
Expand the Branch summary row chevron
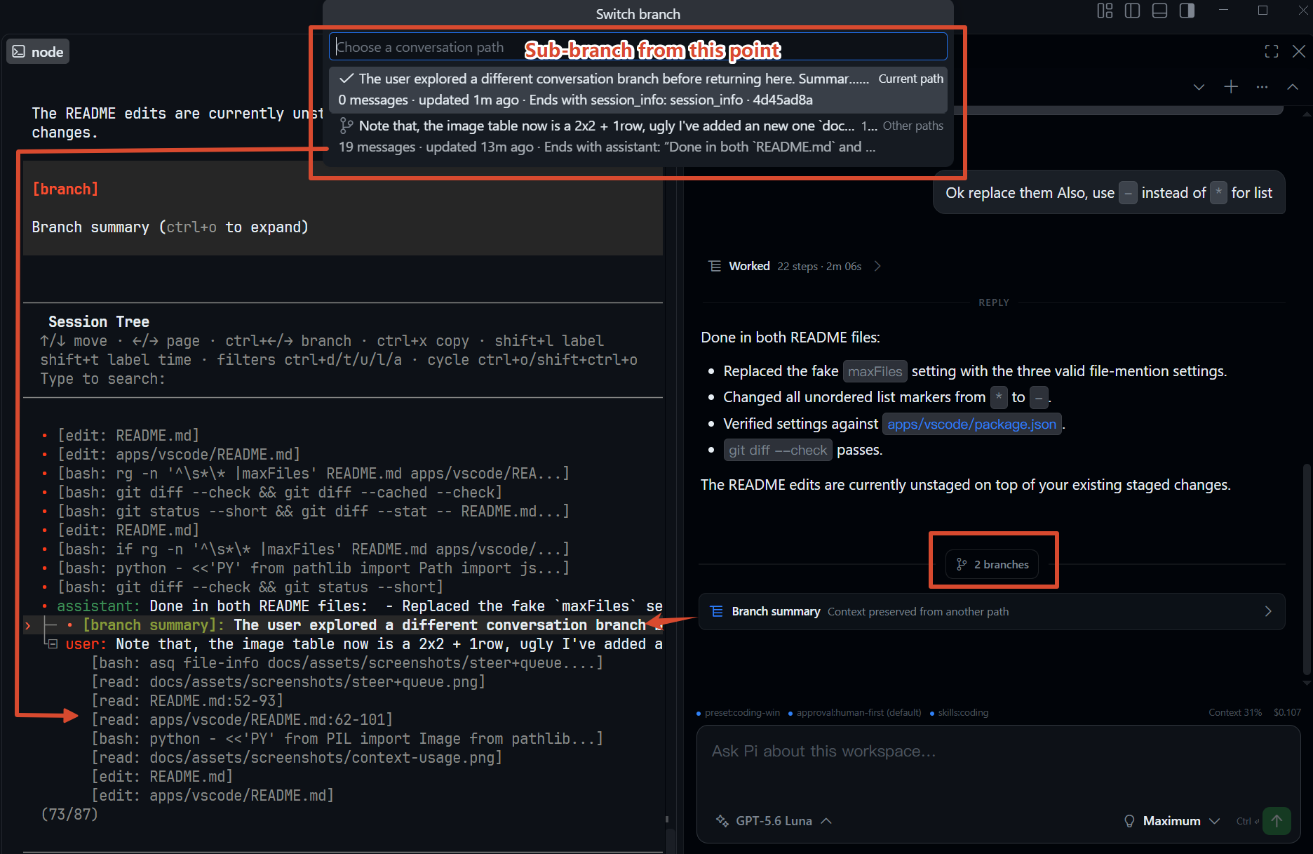pos(1267,611)
